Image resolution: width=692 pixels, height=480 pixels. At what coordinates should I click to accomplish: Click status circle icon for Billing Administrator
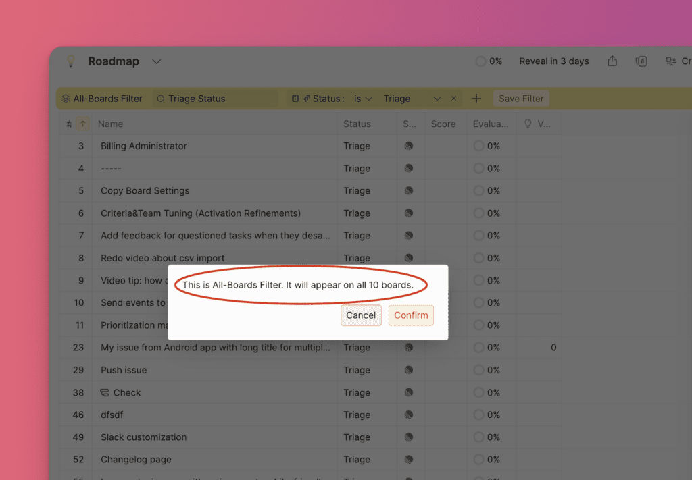click(409, 146)
